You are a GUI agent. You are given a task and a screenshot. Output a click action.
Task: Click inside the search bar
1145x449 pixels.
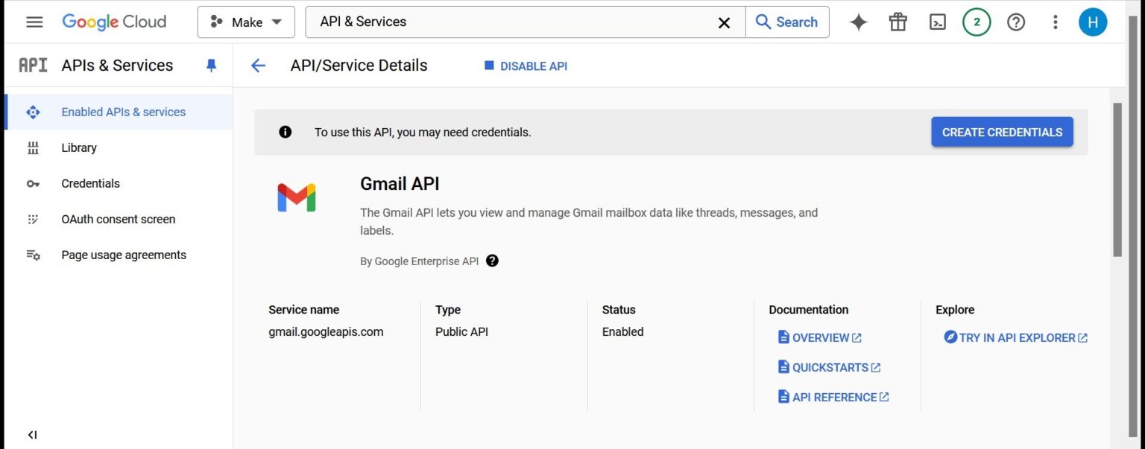pos(522,22)
